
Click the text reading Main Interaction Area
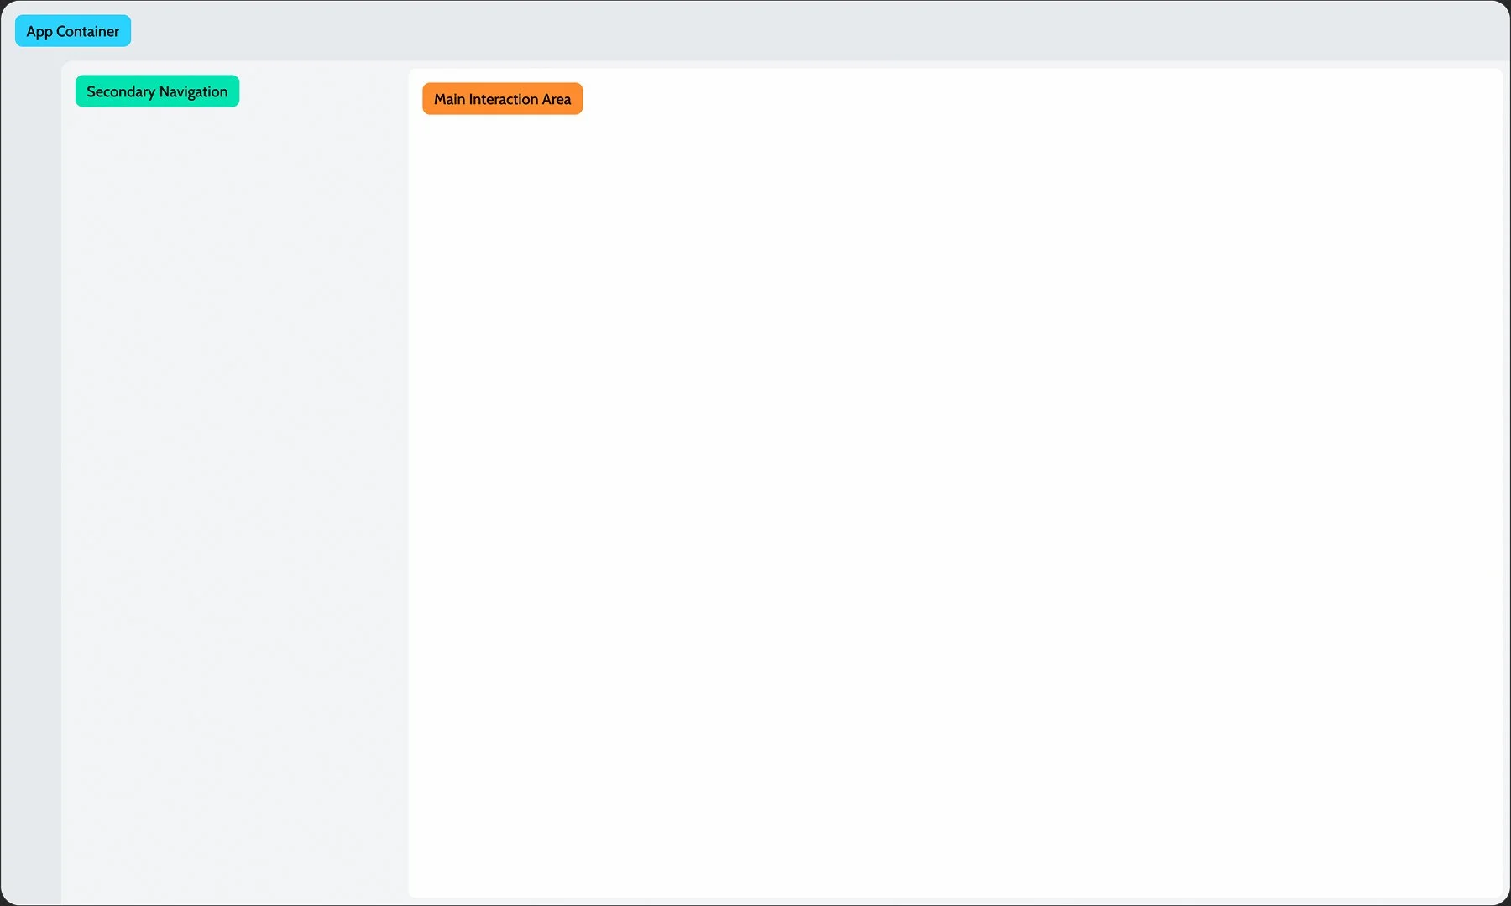[502, 98]
